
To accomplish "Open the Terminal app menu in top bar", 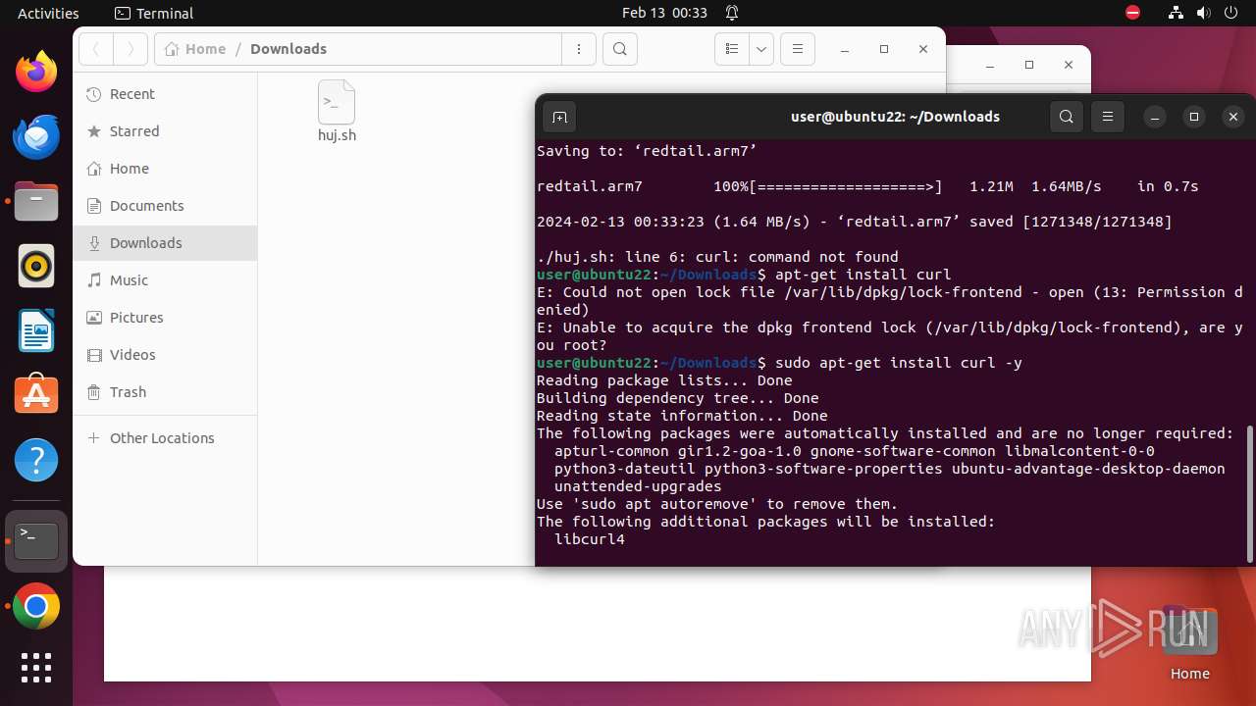I will click(154, 13).
